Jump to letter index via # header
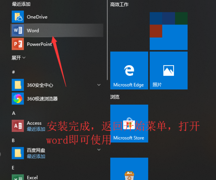 pyautogui.click(x=13, y=72)
